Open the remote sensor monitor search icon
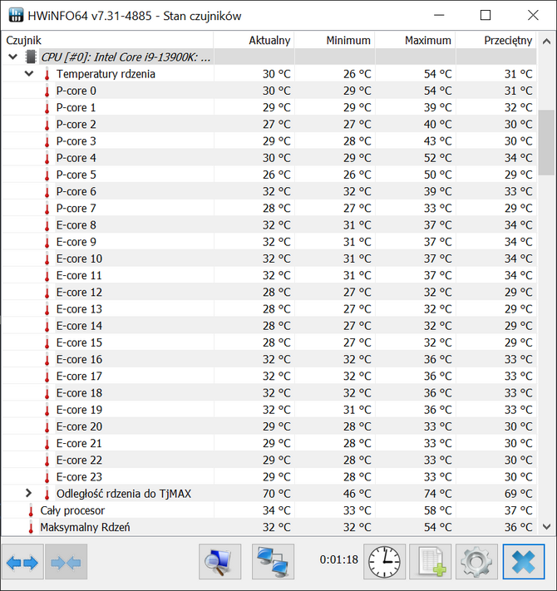The height and width of the screenshot is (591, 557). [x=220, y=562]
